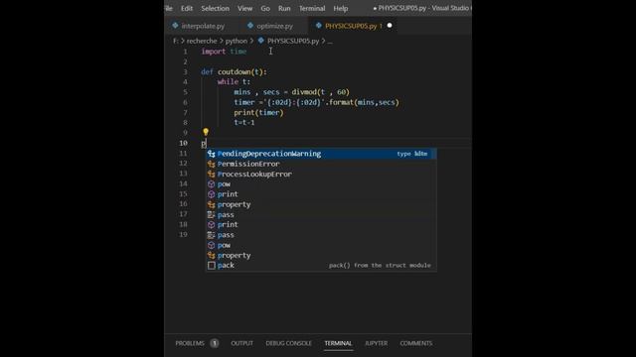Click the Python file icon on interpolate.py tab
The height and width of the screenshot is (357, 636).
click(x=175, y=26)
